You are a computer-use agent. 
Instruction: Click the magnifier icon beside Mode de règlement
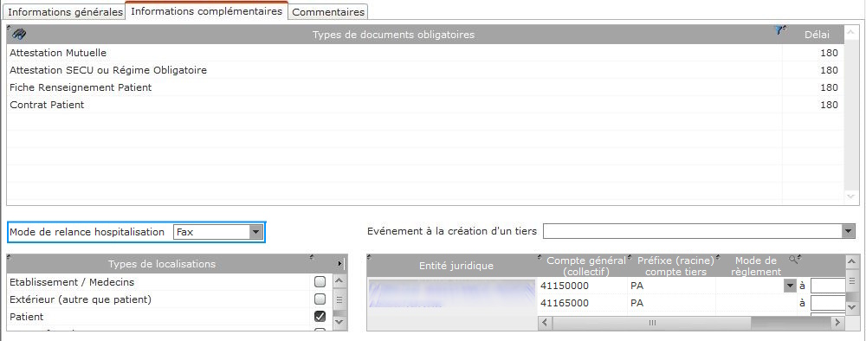point(793,260)
